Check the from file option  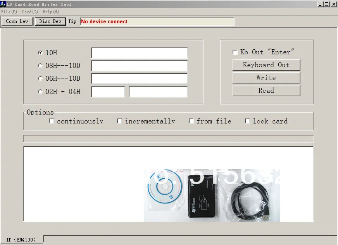point(191,121)
